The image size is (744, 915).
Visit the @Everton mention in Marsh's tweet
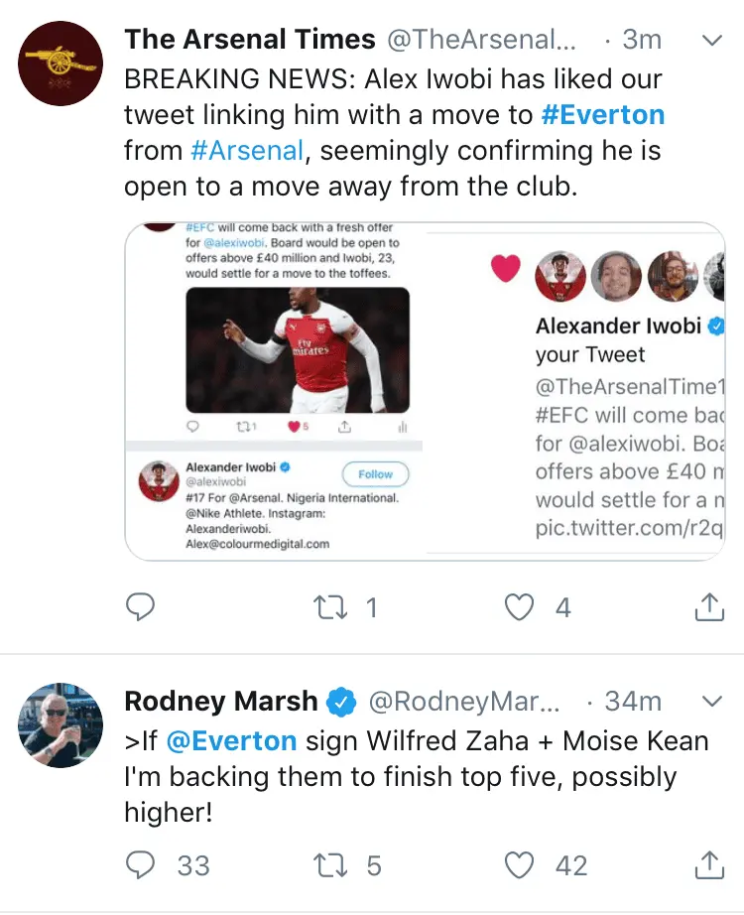[230, 741]
